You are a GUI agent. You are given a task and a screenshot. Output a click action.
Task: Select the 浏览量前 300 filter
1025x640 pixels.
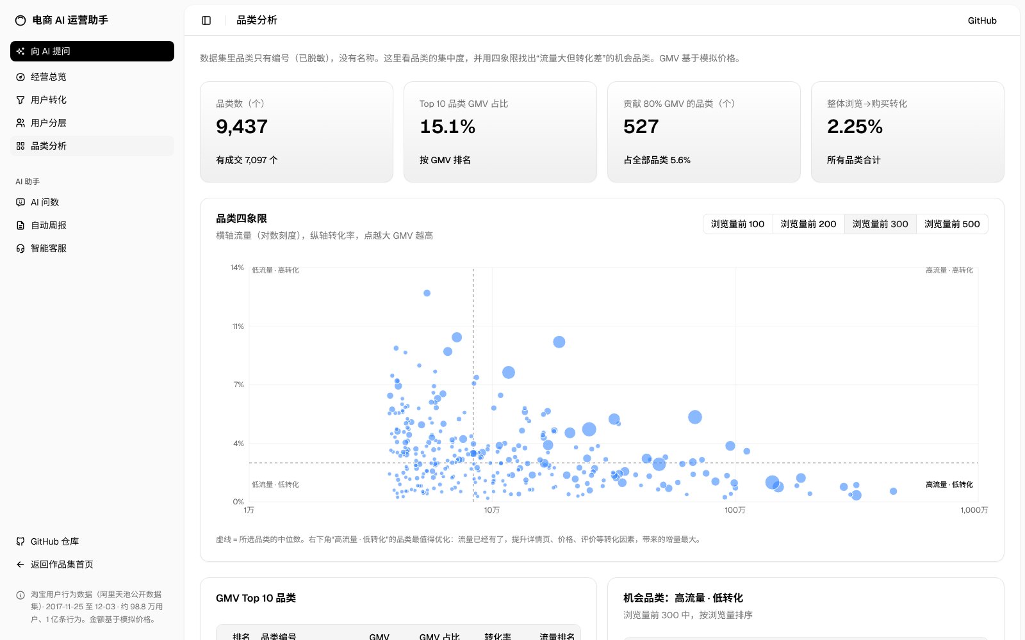pyautogui.click(x=880, y=224)
